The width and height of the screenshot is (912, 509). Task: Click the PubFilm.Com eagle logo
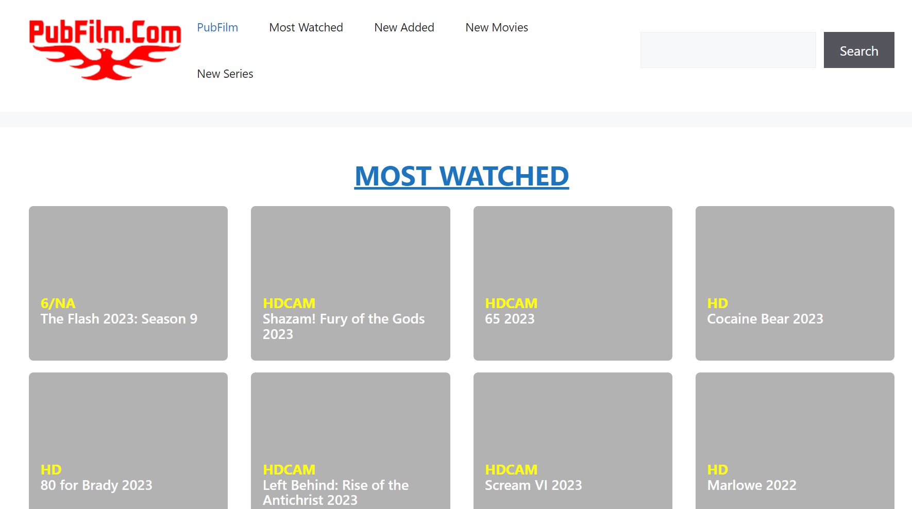105,50
